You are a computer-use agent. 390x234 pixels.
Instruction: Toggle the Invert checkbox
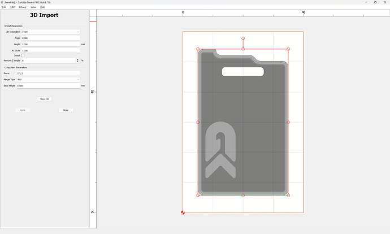click(23, 55)
